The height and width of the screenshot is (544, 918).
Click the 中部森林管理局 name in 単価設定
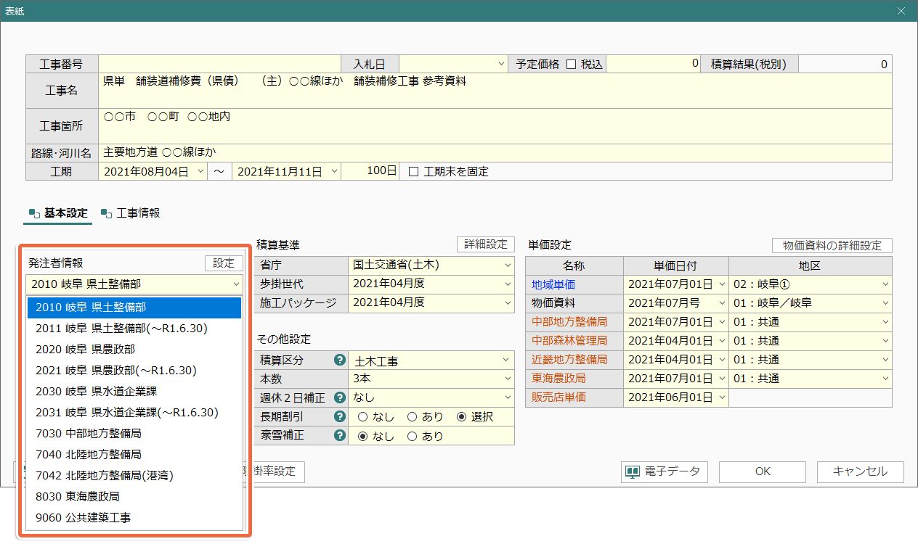[569, 341]
